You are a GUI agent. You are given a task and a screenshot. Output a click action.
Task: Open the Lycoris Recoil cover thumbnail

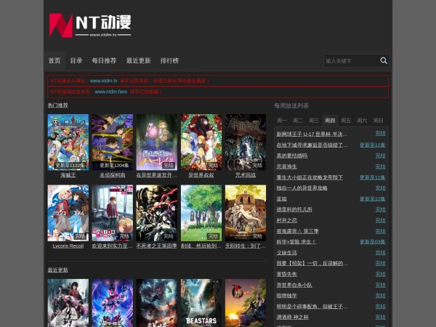point(68,213)
